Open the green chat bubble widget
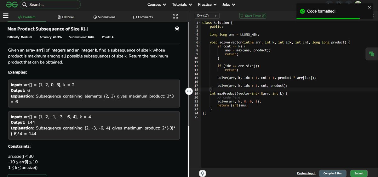 pos(372,54)
